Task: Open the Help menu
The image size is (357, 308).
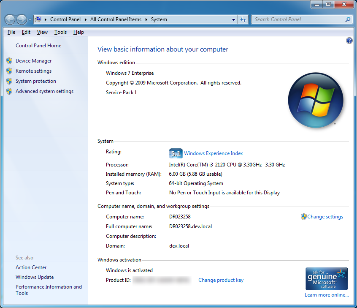Action: point(78,32)
